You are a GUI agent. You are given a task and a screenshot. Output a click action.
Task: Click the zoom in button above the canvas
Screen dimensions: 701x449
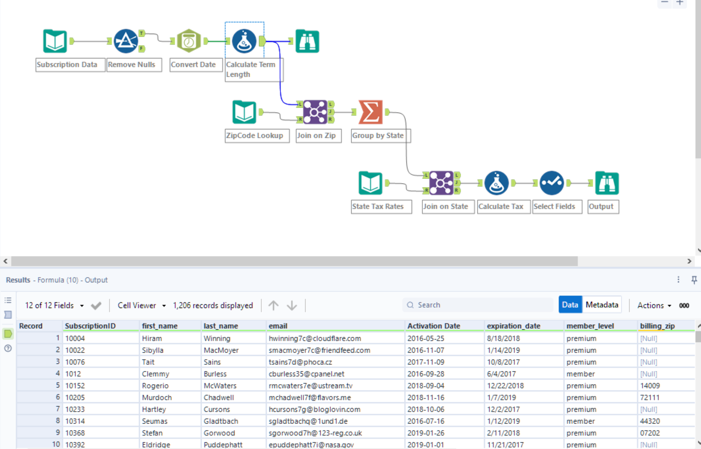(x=680, y=2)
